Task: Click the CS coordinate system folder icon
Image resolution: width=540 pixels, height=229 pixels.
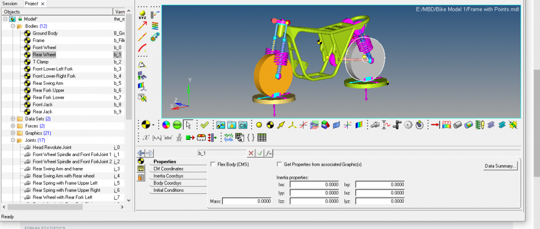Action: [x=243, y=125]
